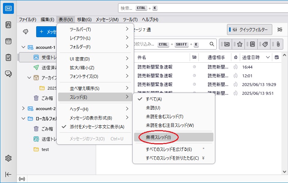Open the Calendar space in sidebar
288x183 pixels.
8,41
